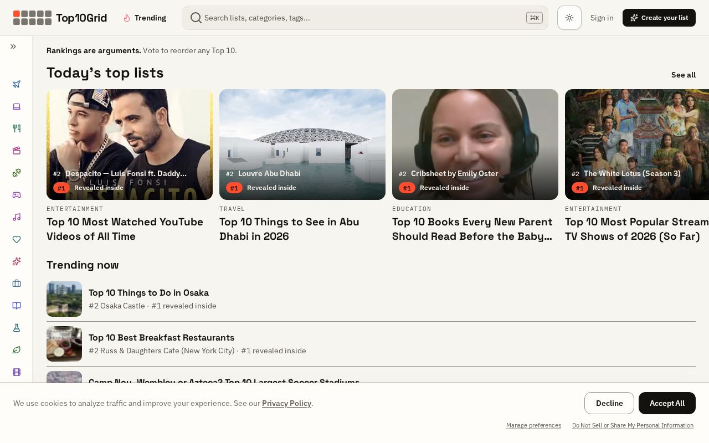
Task: Open See all top lists
Action: click(684, 75)
